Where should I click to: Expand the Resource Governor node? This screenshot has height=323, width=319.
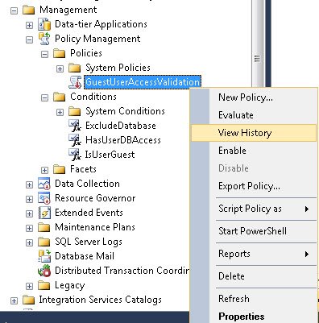point(29,200)
